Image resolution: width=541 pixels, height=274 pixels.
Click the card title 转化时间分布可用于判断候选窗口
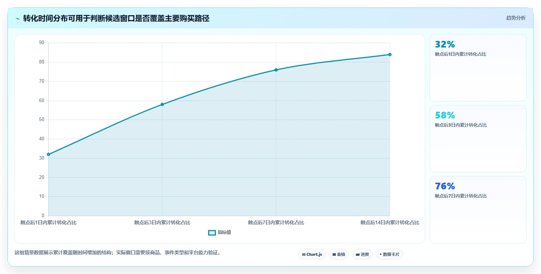pyautogui.click(x=116, y=19)
